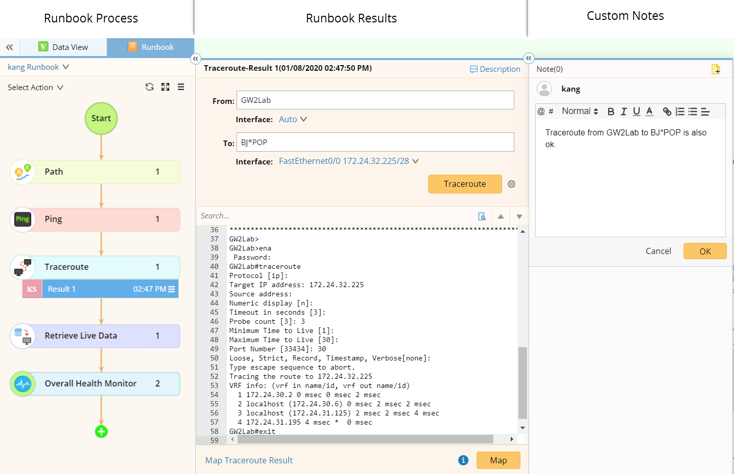Switch to the Runbook tab
Viewport: 734px width, 474px height.
coord(151,47)
